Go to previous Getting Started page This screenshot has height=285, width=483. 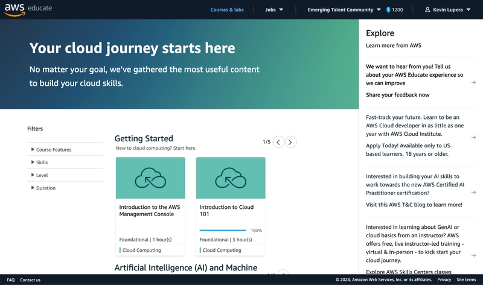tap(278, 142)
